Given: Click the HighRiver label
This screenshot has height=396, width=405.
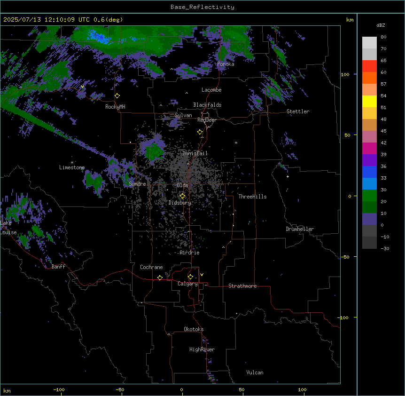Looking at the screenshot, I should pyautogui.click(x=202, y=349).
